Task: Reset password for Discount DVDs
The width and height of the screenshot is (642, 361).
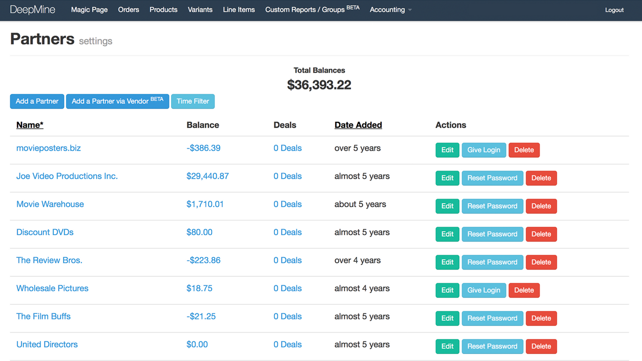Action: tap(493, 234)
